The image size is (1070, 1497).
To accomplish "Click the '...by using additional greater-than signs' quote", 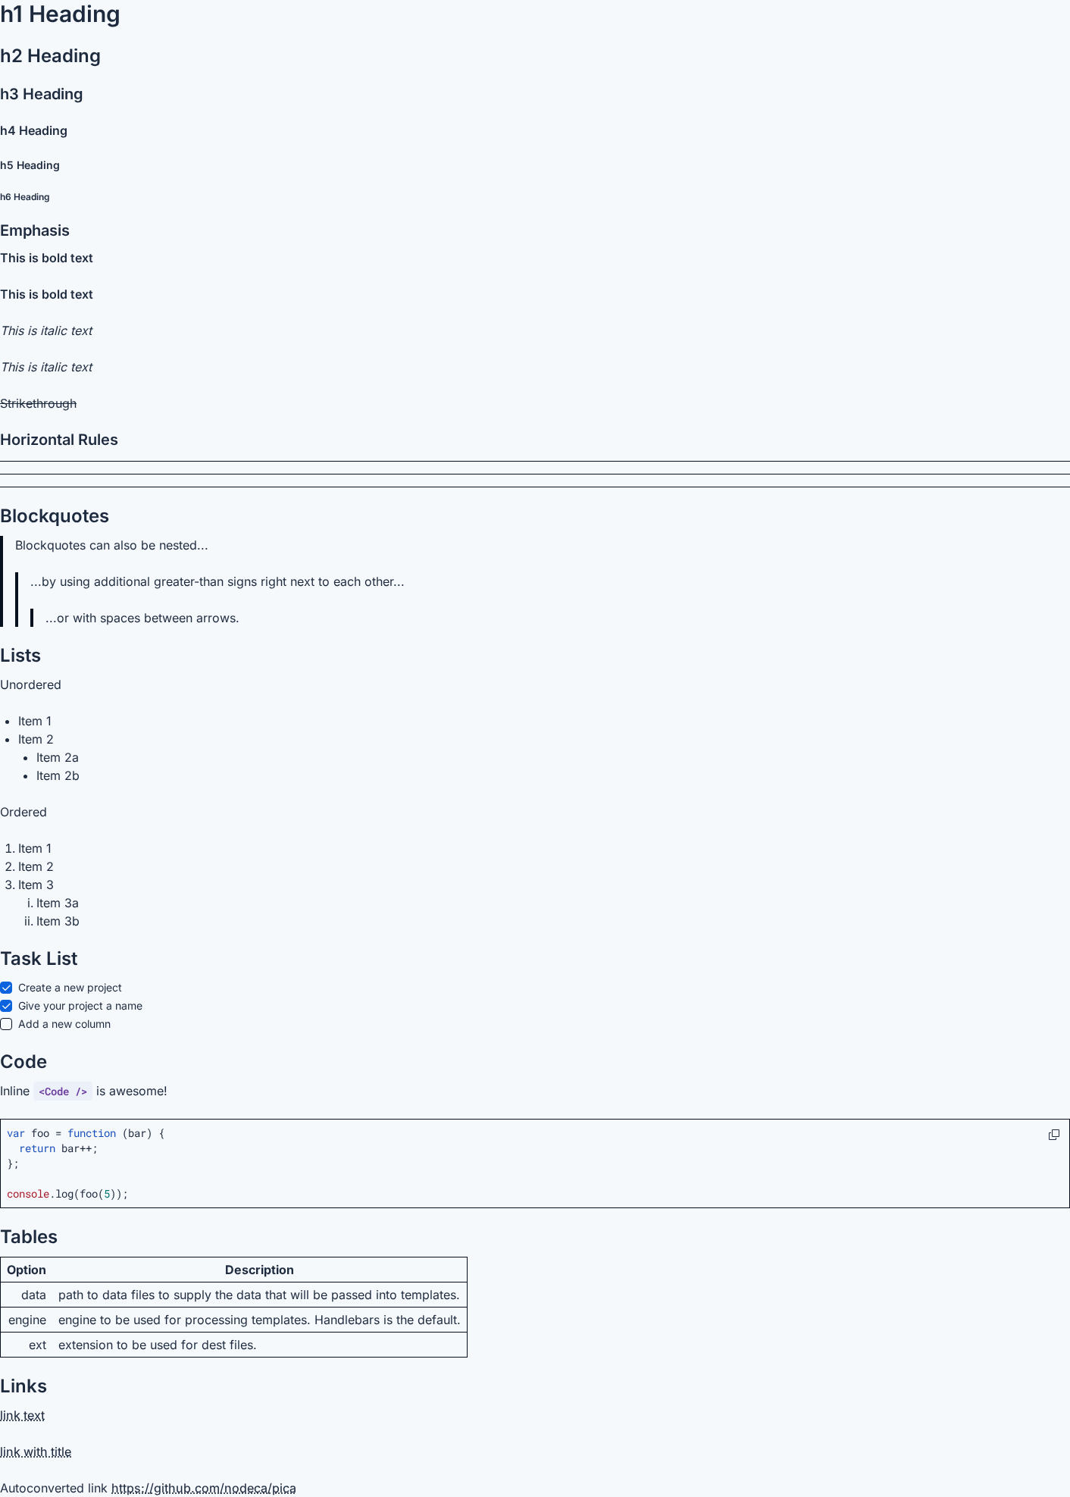I will 217,581.
